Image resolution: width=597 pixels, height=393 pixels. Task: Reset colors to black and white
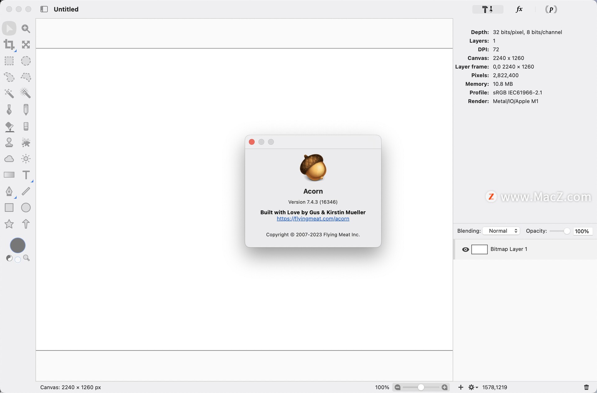(x=9, y=258)
